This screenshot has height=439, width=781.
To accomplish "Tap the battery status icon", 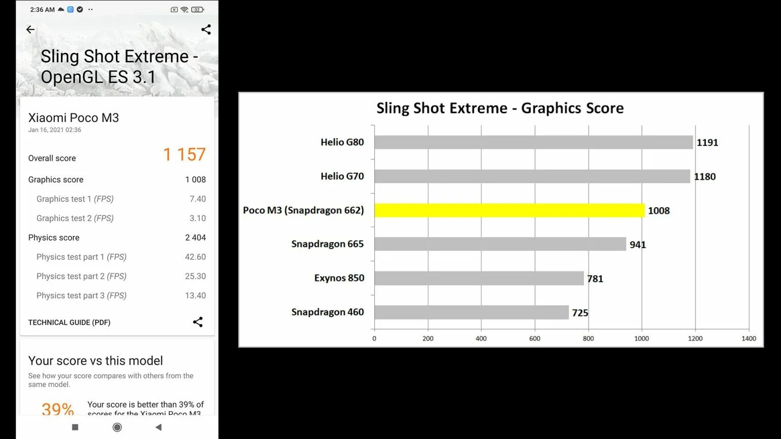I will [x=198, y=10].
